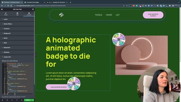Screen dimensions: 181x102
Task: Click the LIST menu item
Action: click(x=118, y=15)
